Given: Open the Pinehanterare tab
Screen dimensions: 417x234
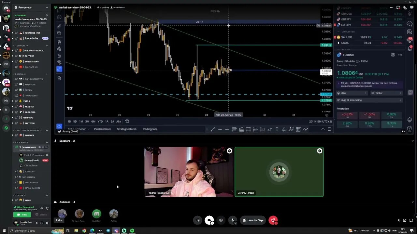Looking at the screenshot, I should click(102, 129).
